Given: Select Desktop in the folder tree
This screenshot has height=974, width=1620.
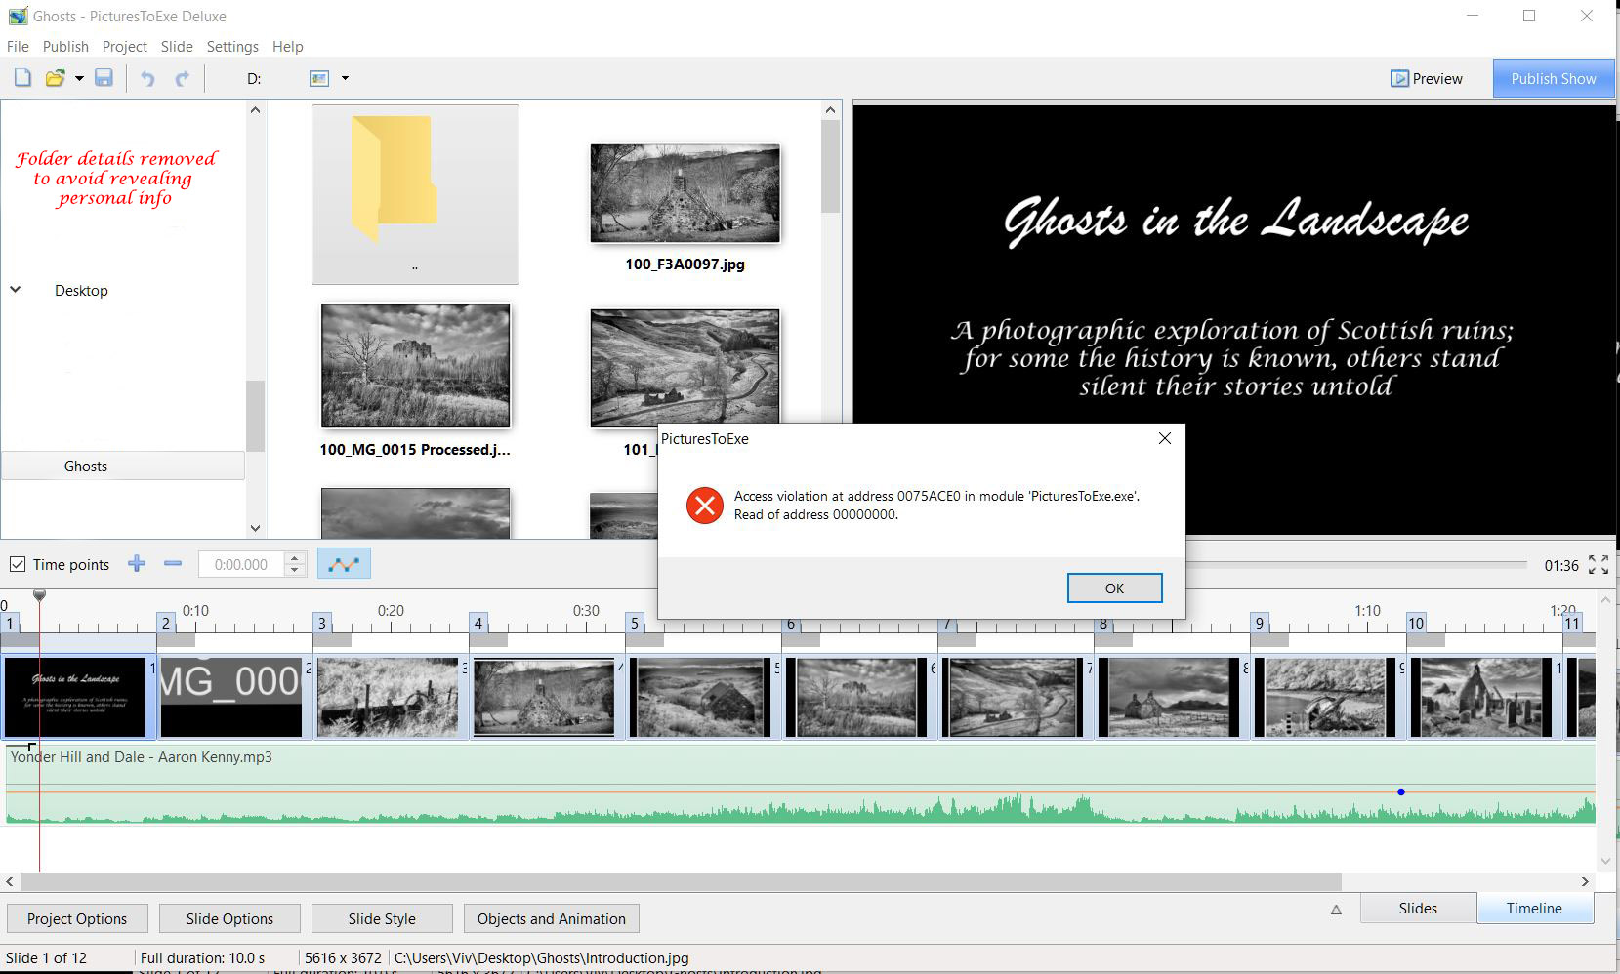Looking at the screenshot, I should click(81, 291).
